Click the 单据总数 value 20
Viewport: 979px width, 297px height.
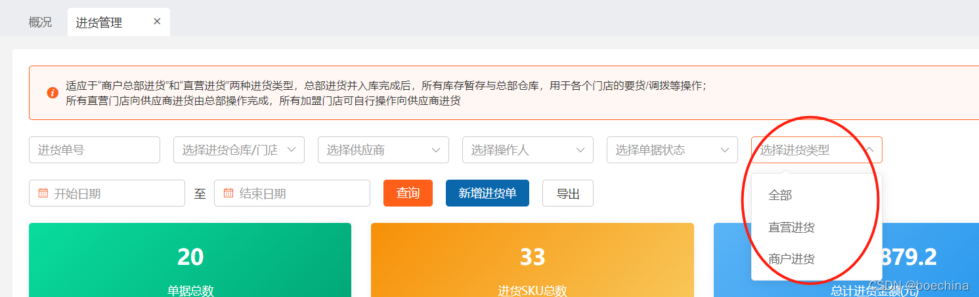click(190, 256)
